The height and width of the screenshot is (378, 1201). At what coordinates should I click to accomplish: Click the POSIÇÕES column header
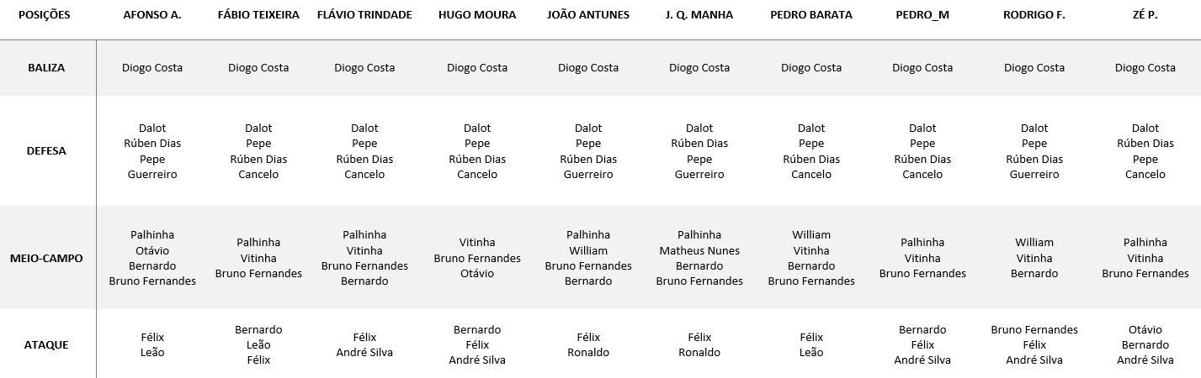[44, 15]
